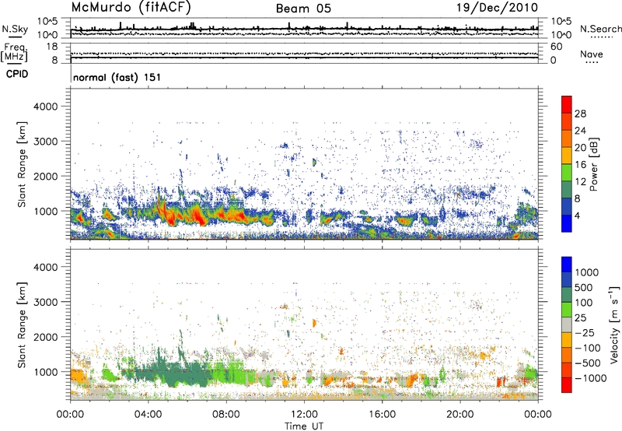Click the '08:00' time tick label
The height and width of the screenshot is (431, 622).
pyautogui.click(x=226, y=415)
